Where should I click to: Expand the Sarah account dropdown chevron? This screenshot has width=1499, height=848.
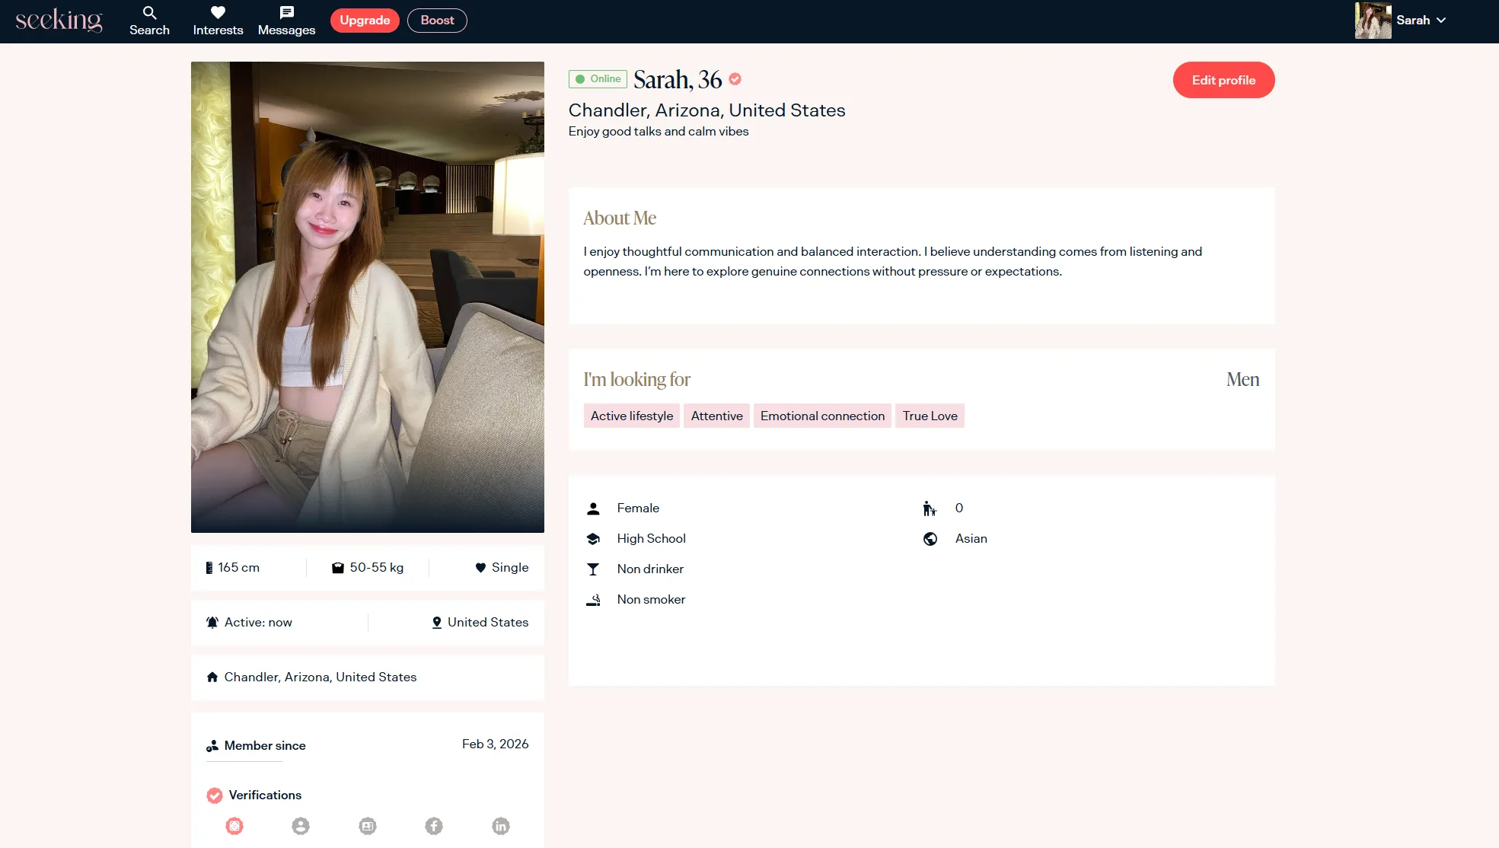(1441, 21)
